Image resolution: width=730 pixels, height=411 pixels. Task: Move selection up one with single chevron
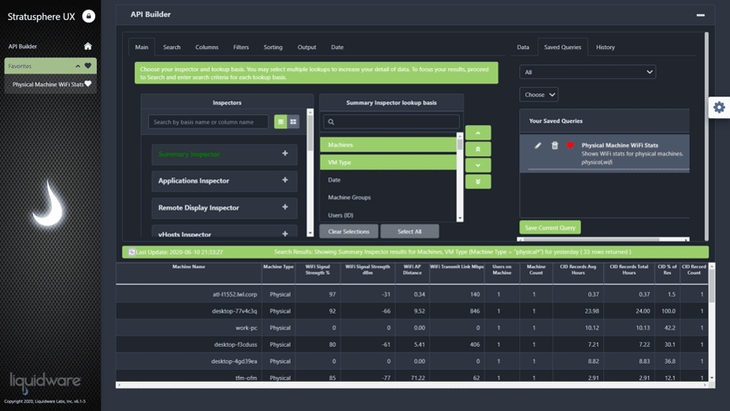[478, 133]
